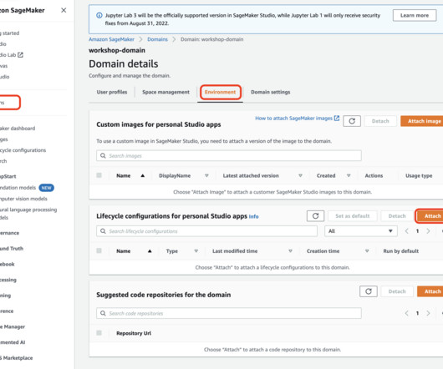443x369 pixels.
Task: Open Lifecycle configurations sidebar item
Action: 23,150
